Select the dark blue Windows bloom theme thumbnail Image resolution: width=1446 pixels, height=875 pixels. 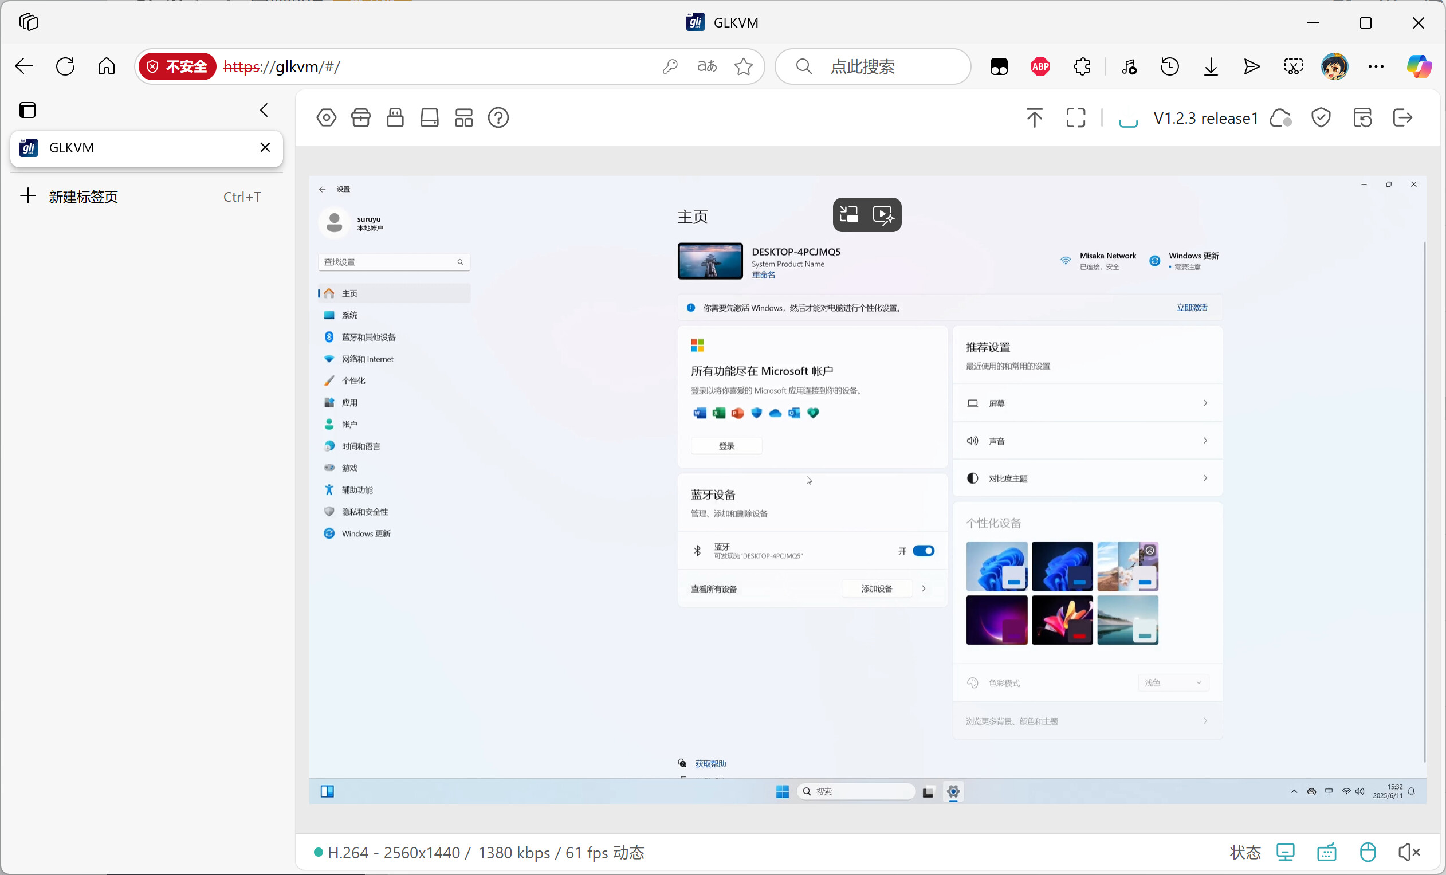pos(1062,566)
